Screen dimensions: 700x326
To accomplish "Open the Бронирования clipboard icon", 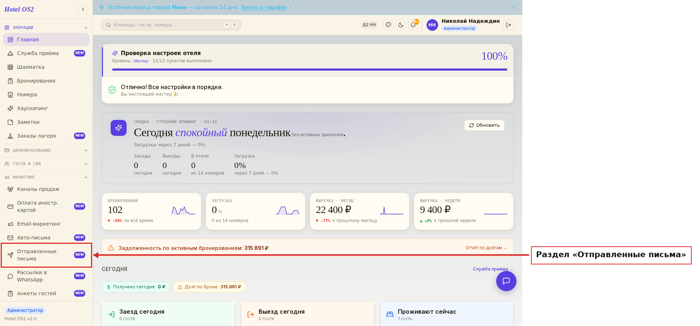I will pos(10,81).
